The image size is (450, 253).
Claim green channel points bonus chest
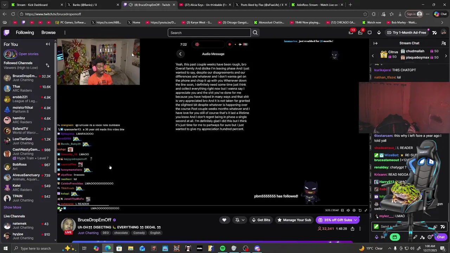[395, 237]
